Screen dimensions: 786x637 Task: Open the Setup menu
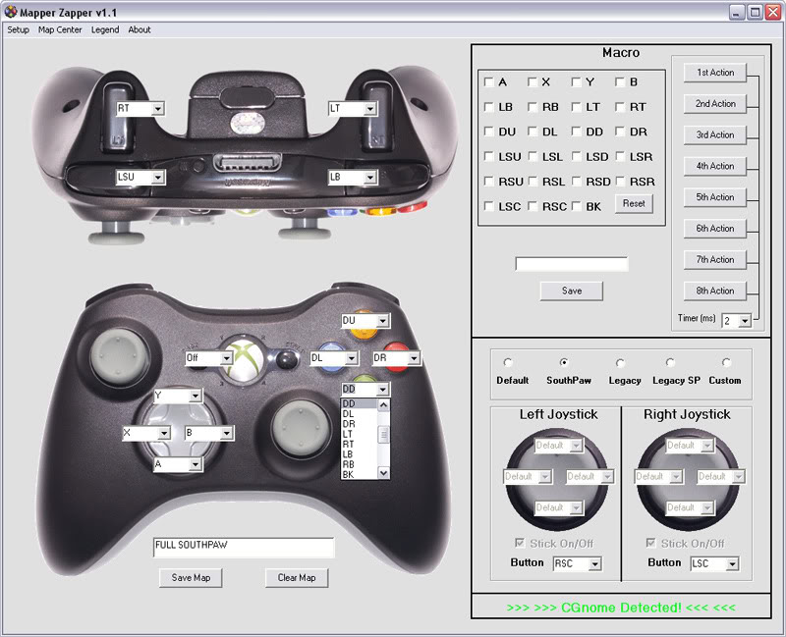pyautogui.click(x=18, y=29)
